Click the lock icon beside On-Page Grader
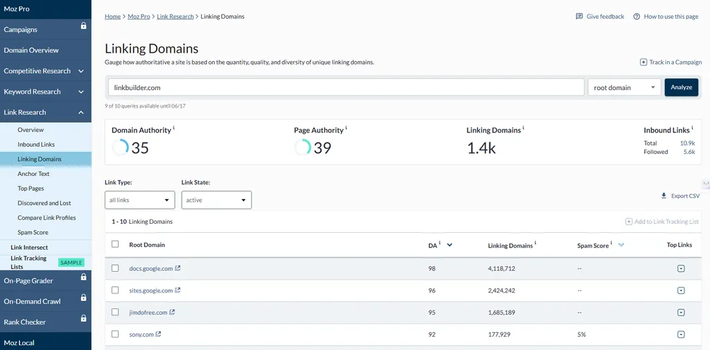This screenshot has height=350, width=710. [83, 277]
